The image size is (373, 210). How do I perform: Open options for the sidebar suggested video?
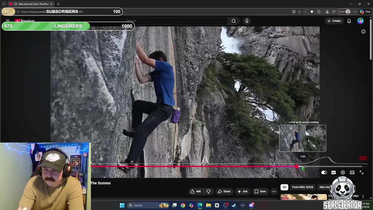tap(363, 196)
